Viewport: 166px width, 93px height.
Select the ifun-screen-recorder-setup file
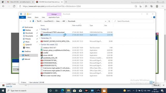[77, 76]
